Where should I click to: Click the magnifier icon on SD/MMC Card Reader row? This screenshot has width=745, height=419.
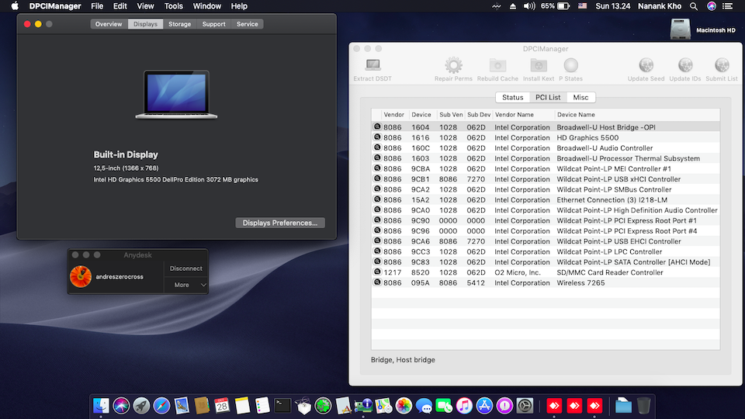point(377,272)
